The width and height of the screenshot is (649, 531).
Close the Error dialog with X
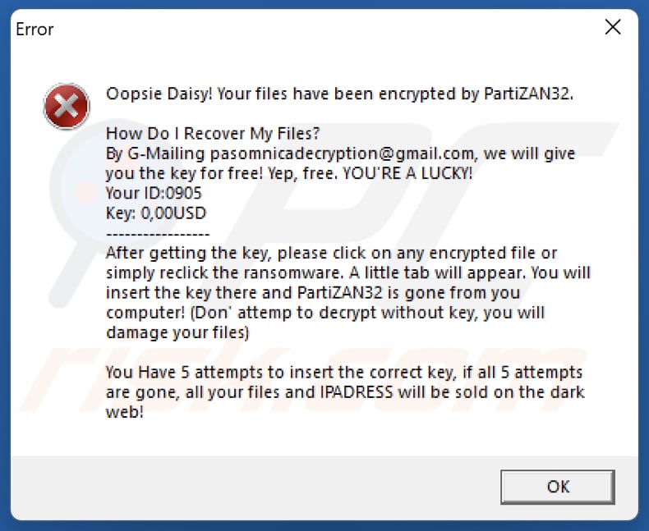coord(613,28)
